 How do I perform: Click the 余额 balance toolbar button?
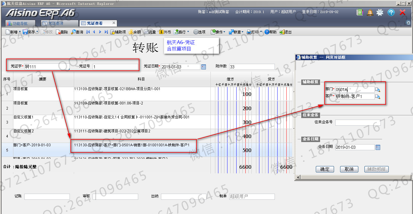pos(135,32)
